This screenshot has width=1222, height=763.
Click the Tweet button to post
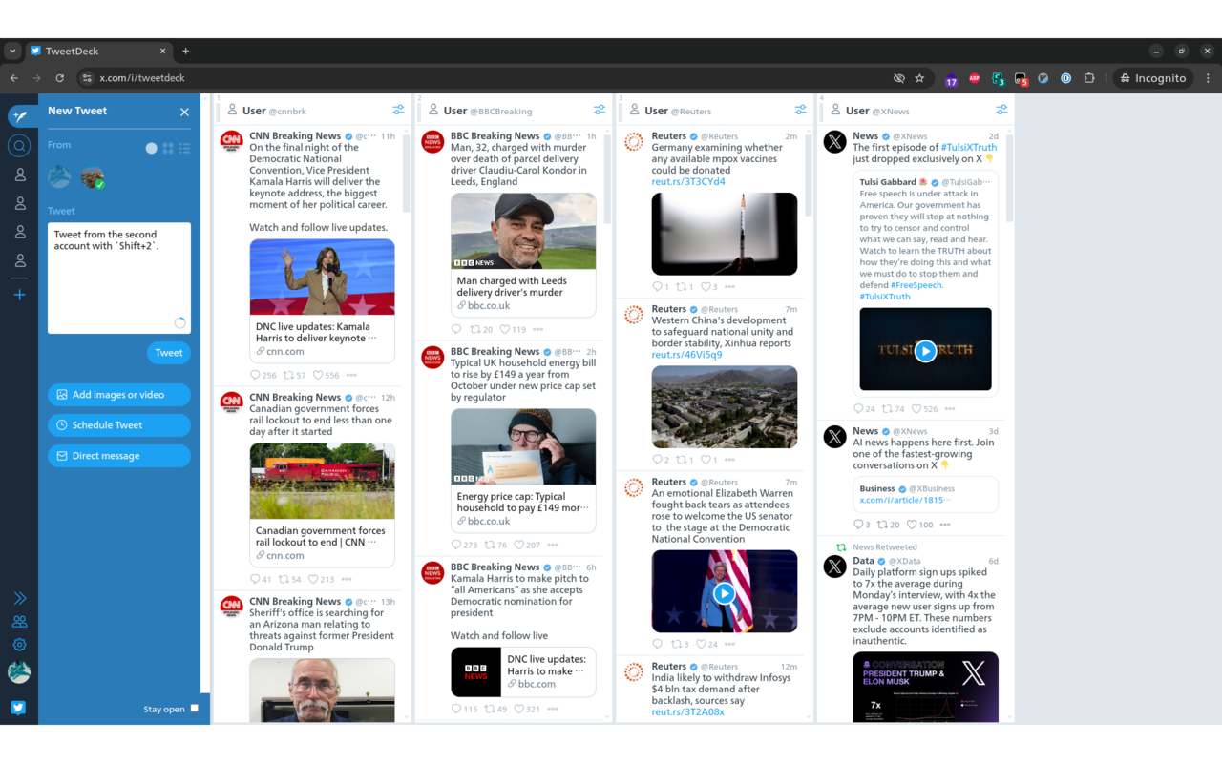[168, 352]
